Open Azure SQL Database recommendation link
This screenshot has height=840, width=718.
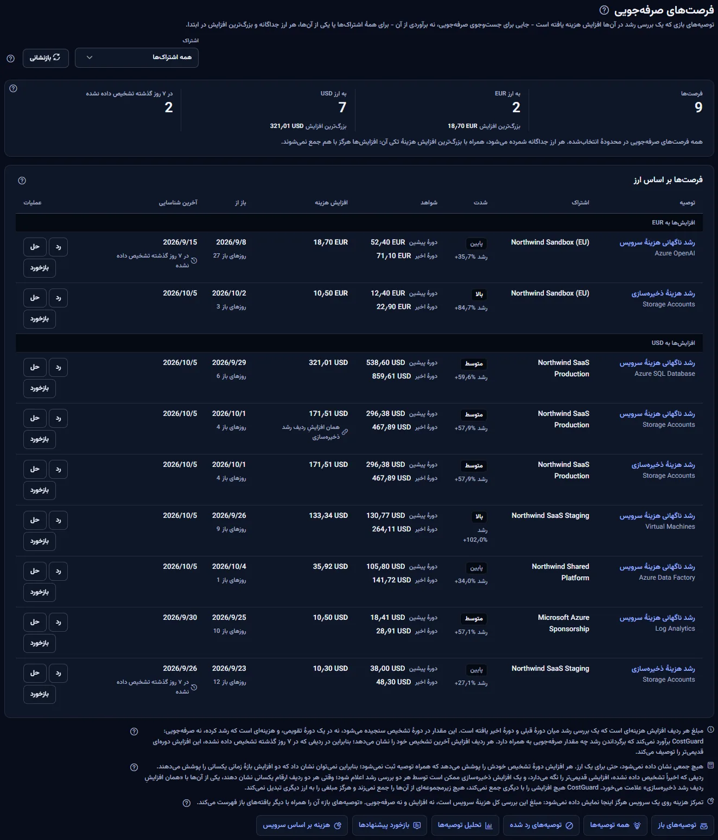[657, 363]
